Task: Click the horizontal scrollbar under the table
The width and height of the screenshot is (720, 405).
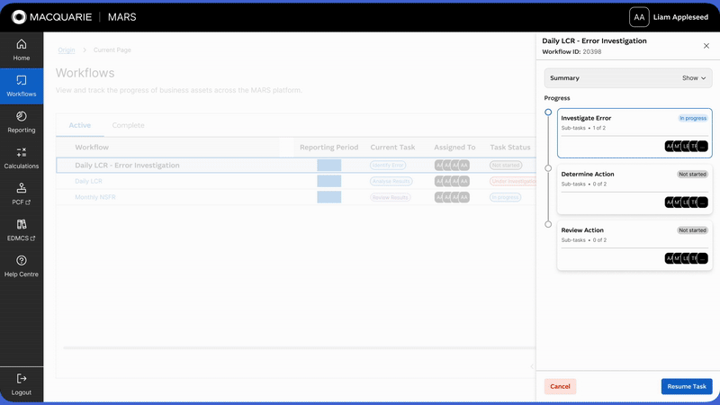Action: tap(300, 347)
